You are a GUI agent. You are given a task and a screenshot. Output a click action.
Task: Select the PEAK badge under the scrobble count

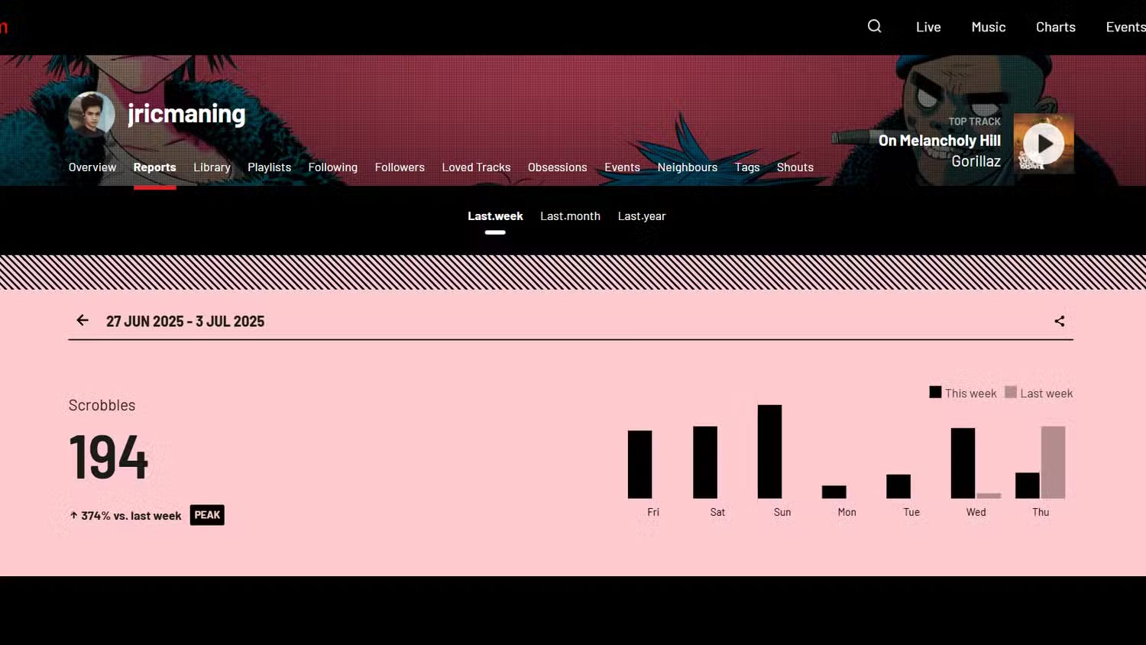click(206, 514)
